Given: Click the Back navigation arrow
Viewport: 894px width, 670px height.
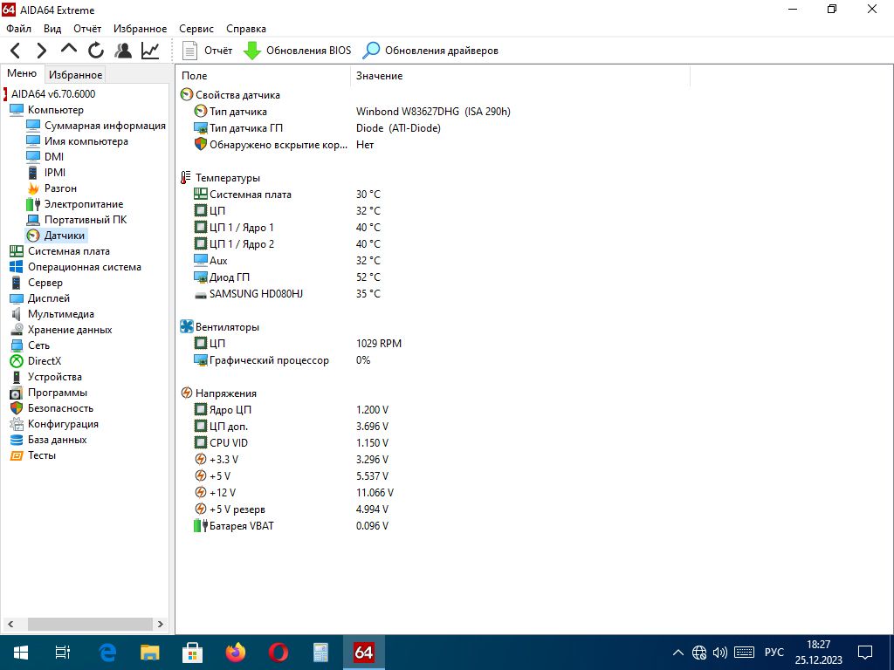Looking at the screenshot, I should (16, 51).
